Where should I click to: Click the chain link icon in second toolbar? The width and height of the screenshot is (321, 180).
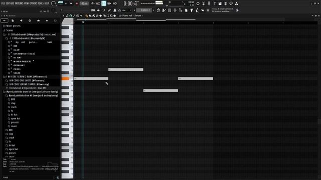[109, 10]
